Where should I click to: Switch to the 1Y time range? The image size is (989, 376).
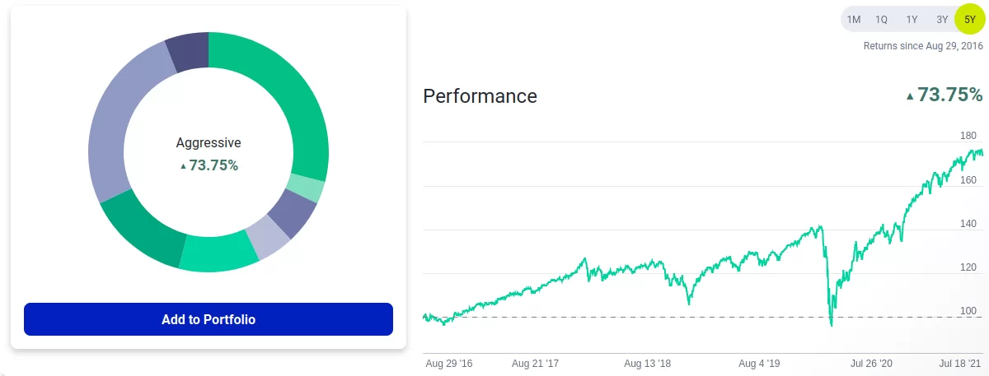click(x=912, y=19)
